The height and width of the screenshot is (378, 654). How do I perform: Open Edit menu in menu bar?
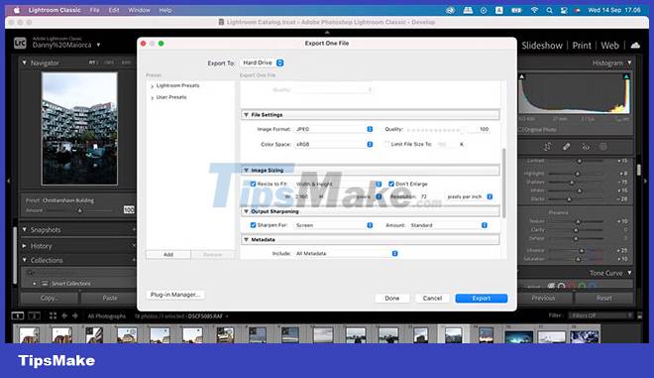click(x=114, y=10)
